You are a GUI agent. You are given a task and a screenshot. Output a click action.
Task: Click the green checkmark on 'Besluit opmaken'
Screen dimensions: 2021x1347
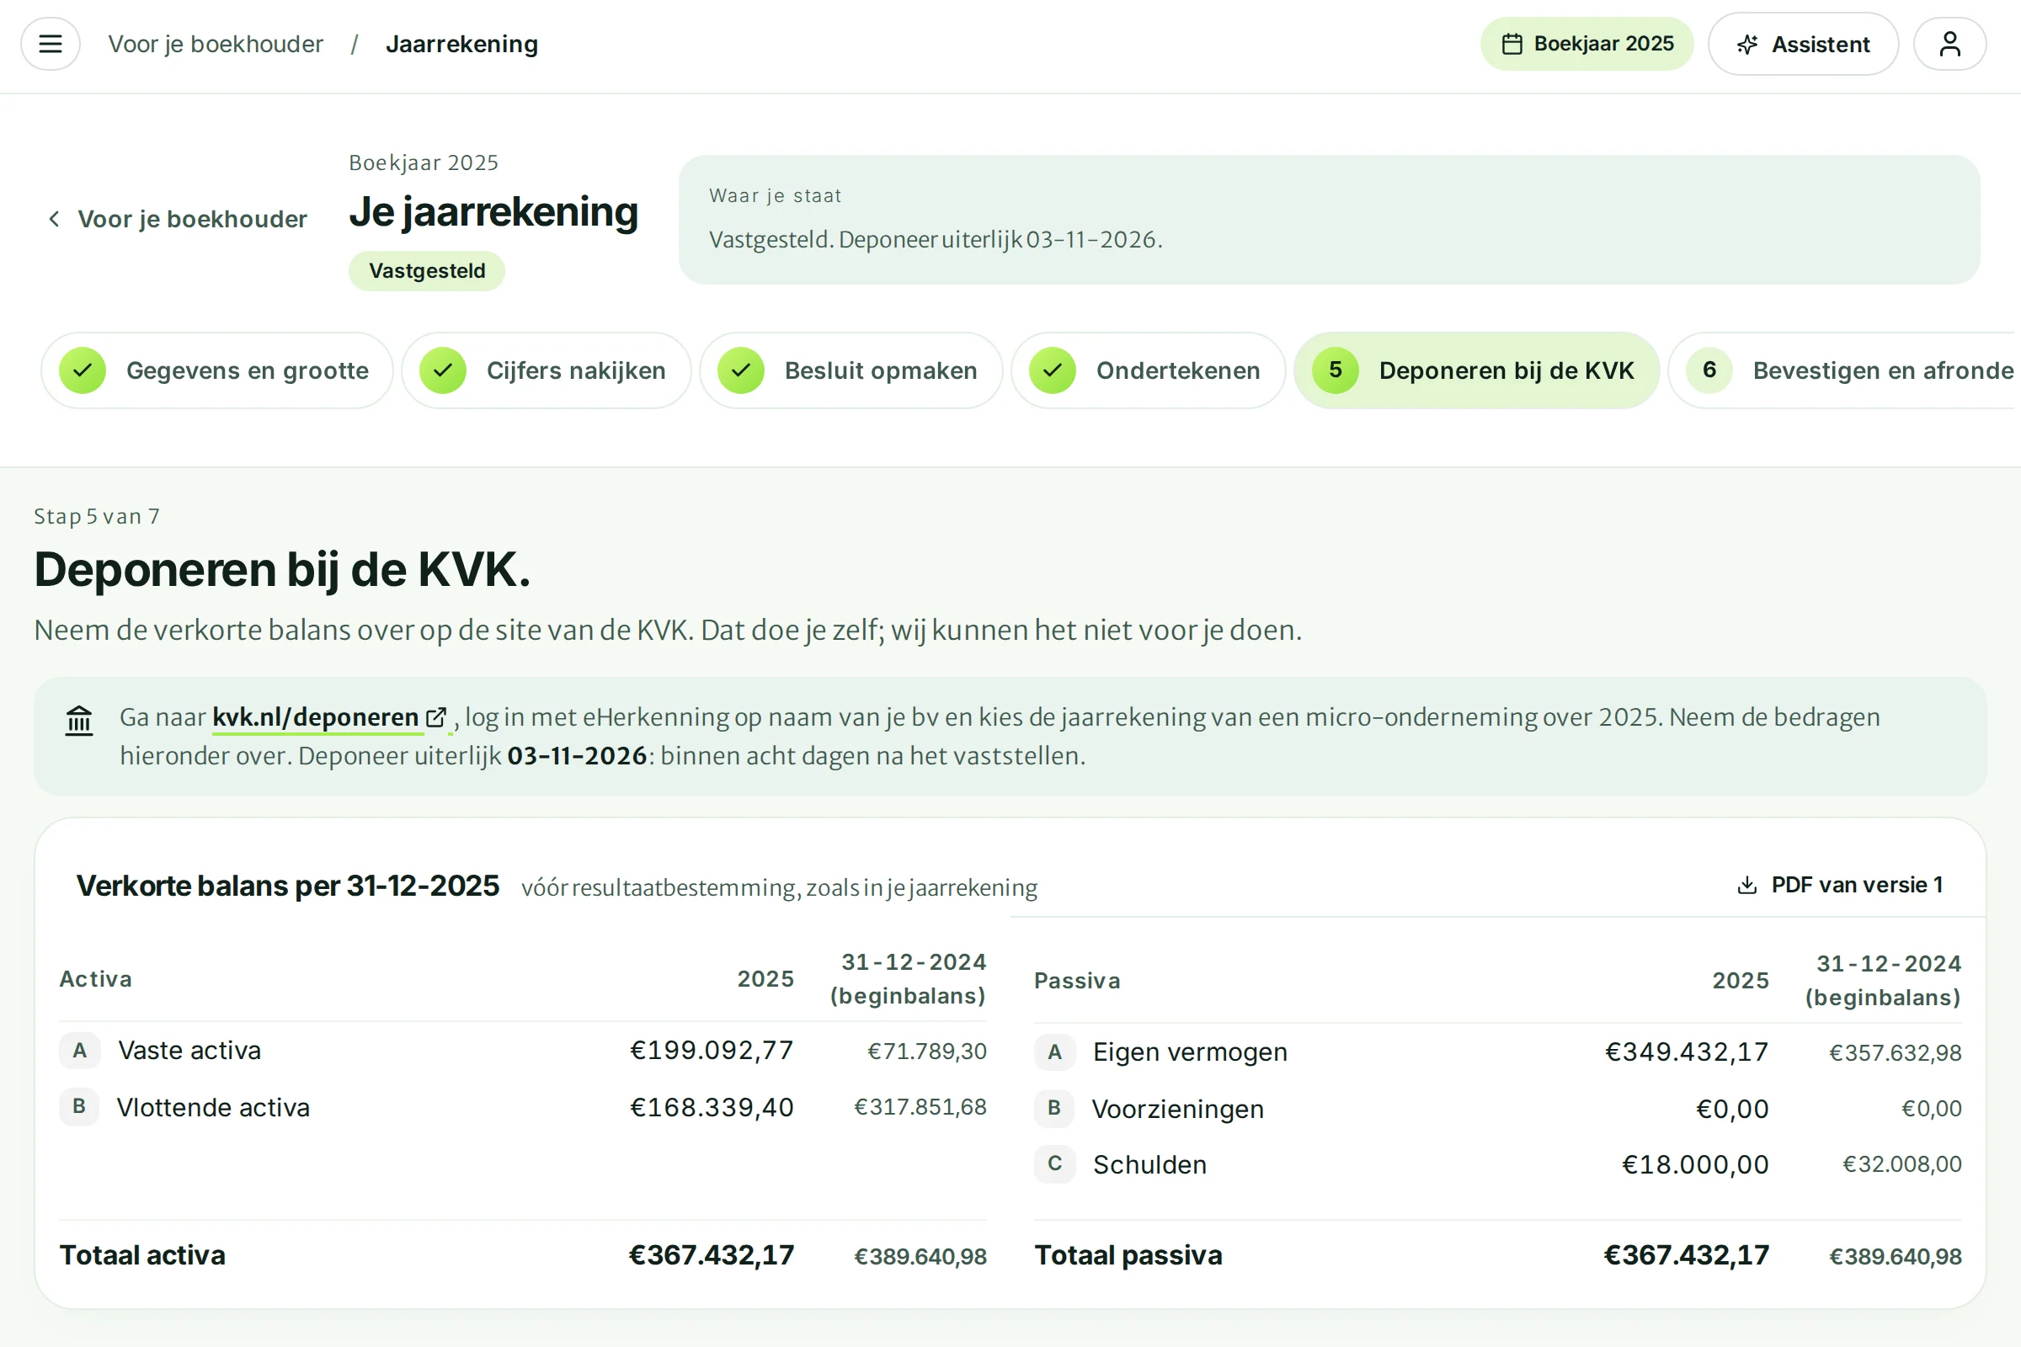(x=741, y=370)
